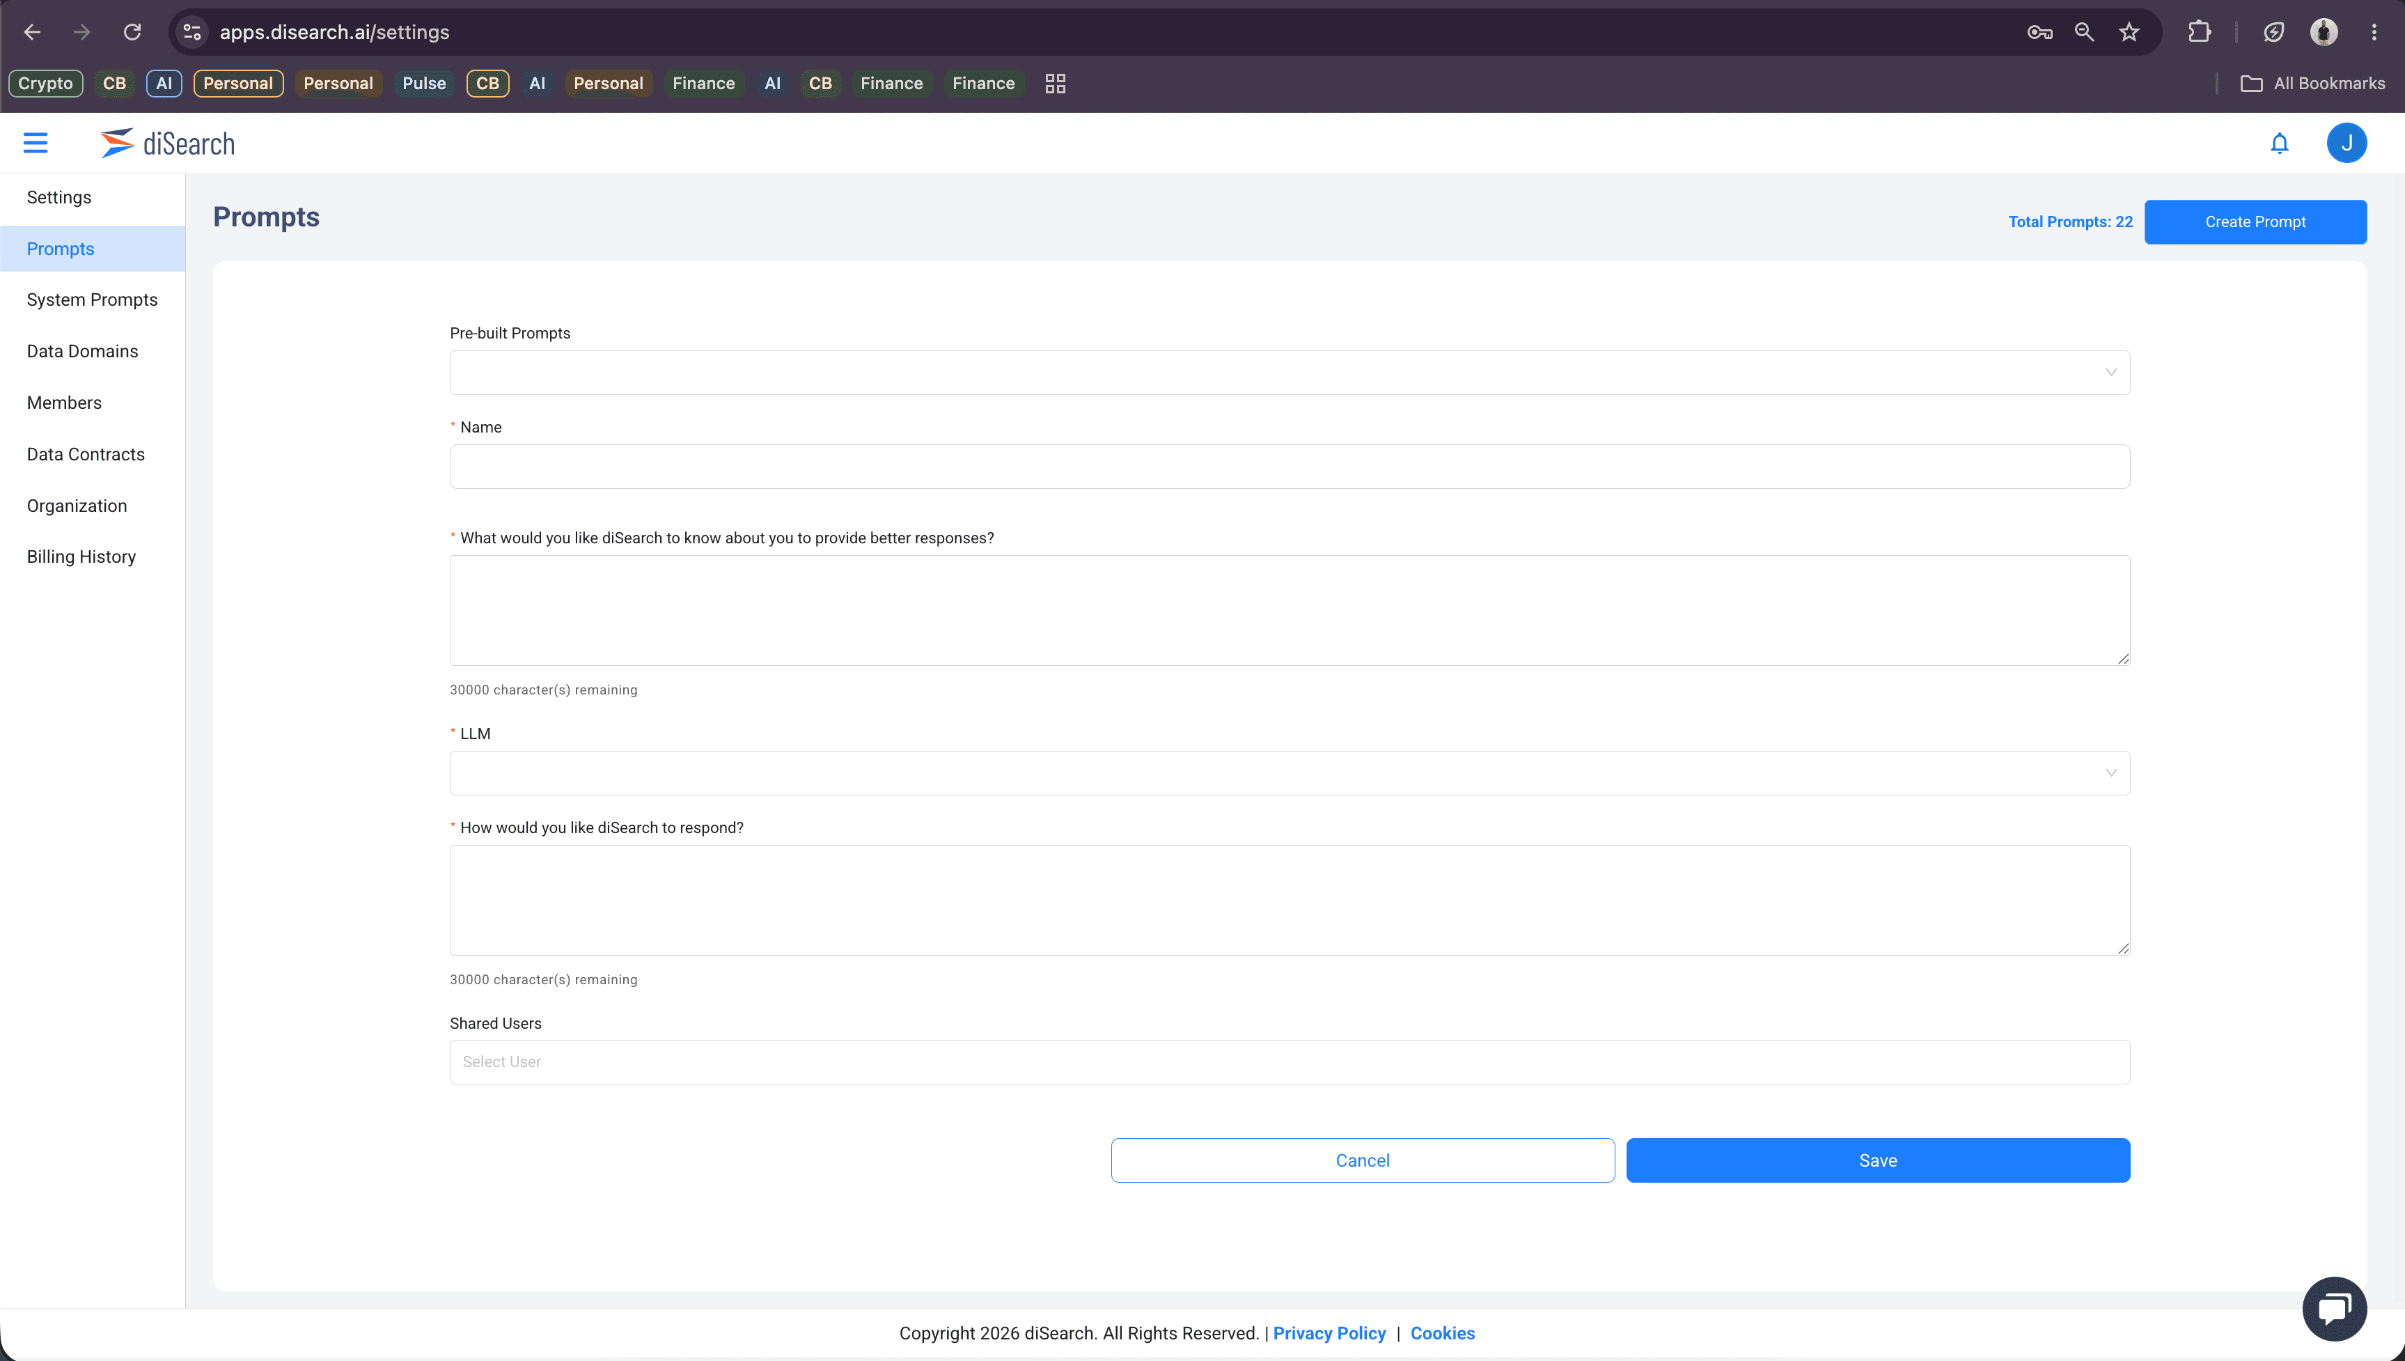Click the performance leaf icon in toolbar
The image size is (2405, 1361).
2273,32
